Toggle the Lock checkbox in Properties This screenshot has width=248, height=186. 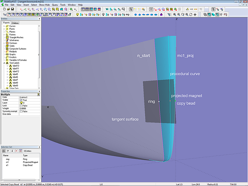coord(21,106)
